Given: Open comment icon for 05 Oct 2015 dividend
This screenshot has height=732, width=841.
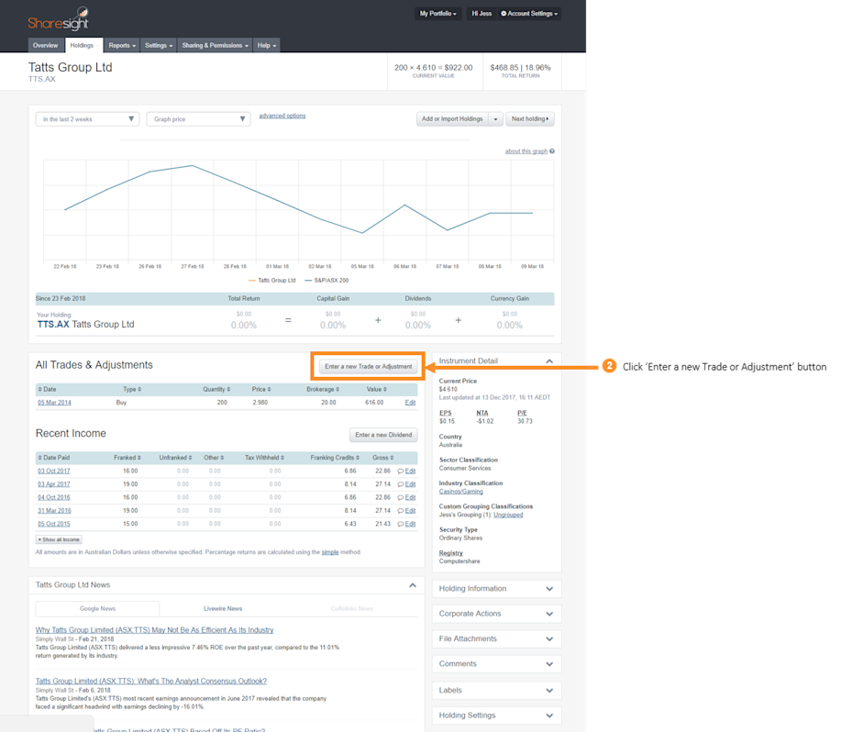Looking at the screenshot, I should tap(400, 524).
